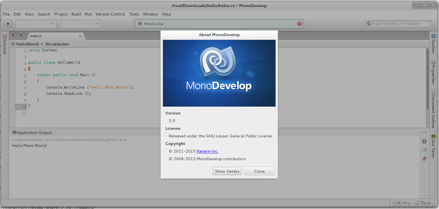Open the Unit Tests side pad
439x209 pixels.
click(433, 146)
